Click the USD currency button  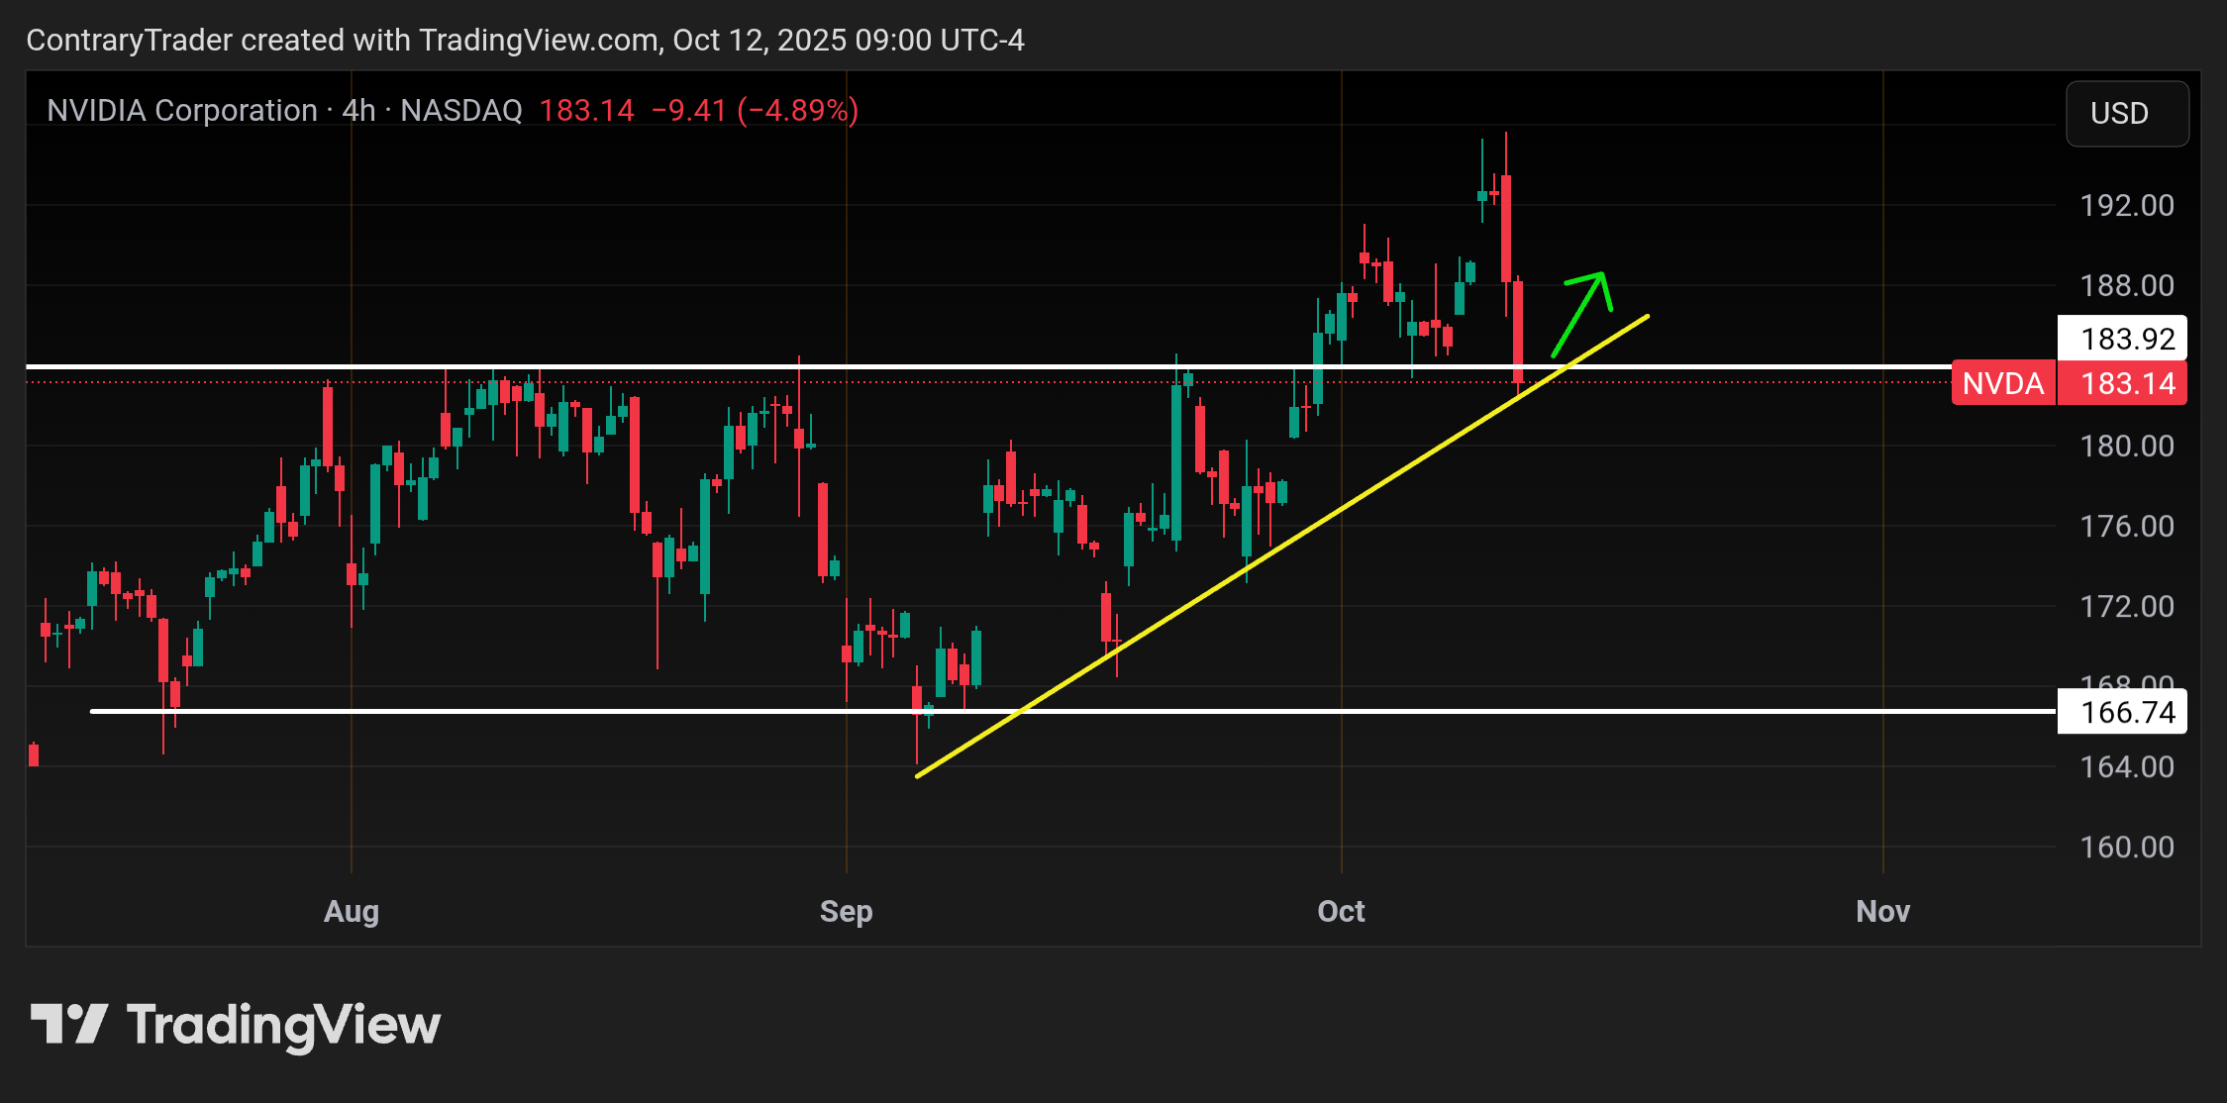2127,114
